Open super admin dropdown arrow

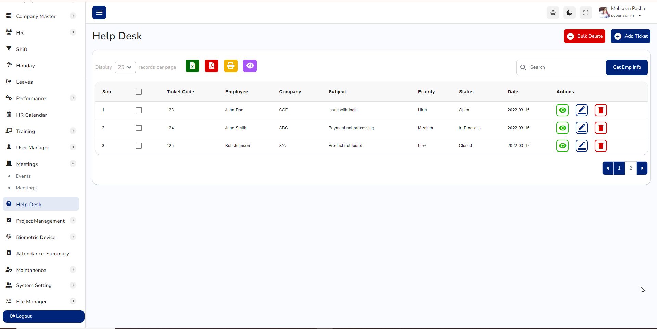[640, 16]
